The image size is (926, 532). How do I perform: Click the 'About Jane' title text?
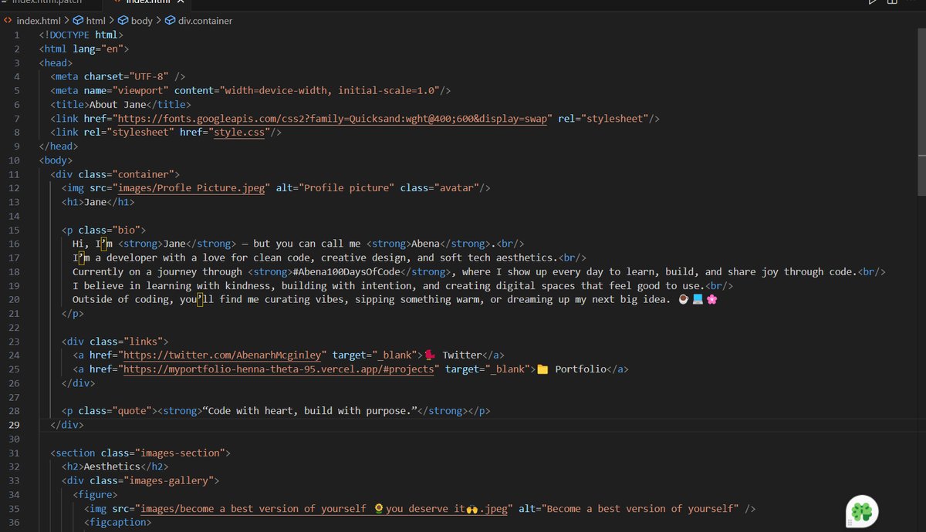coord(117,105)
